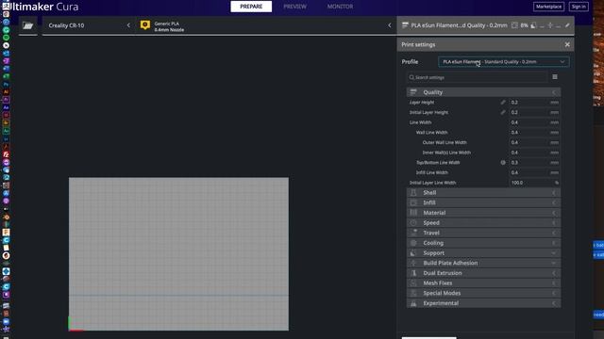
Task: Expand the Special Modes section
Action: pyautogui.click(x=554, y=293)
